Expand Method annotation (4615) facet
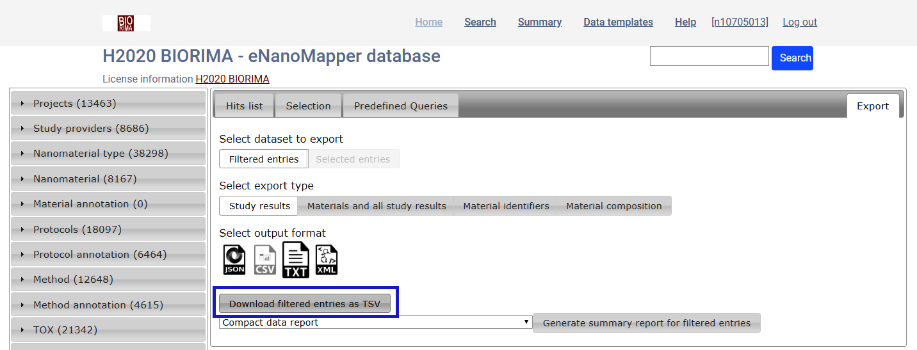Image resolution: width=917 pixels, height=350 pixels. point(108,305)
